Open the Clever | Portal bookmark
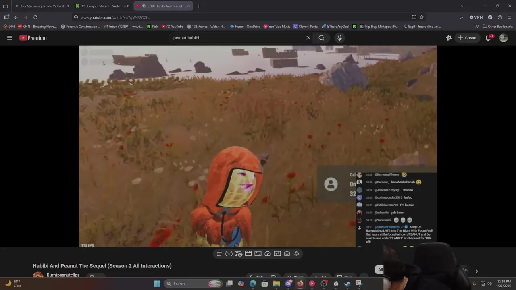Screen dimensions: 516x290 point(306,27)
